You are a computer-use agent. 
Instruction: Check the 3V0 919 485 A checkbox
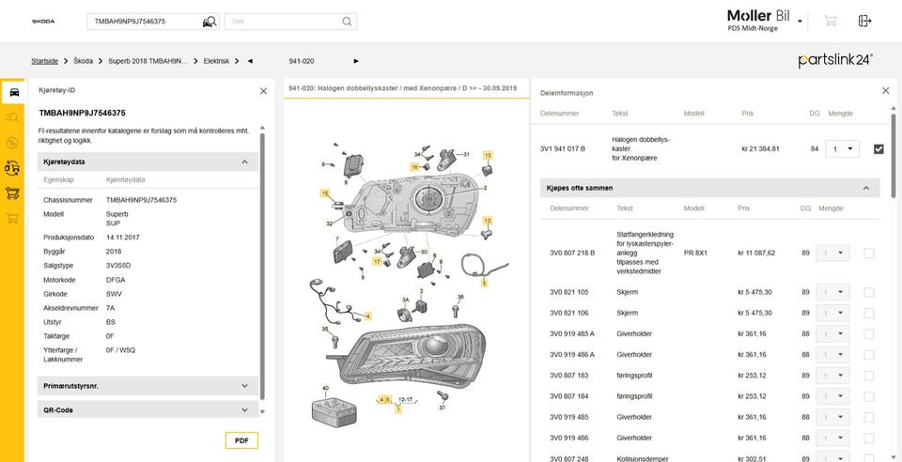(868, 334)
